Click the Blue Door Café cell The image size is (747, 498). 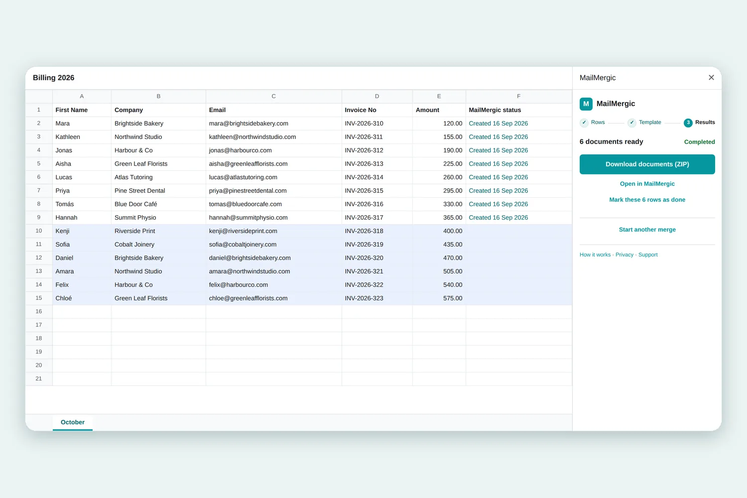(x=158, y=204)
